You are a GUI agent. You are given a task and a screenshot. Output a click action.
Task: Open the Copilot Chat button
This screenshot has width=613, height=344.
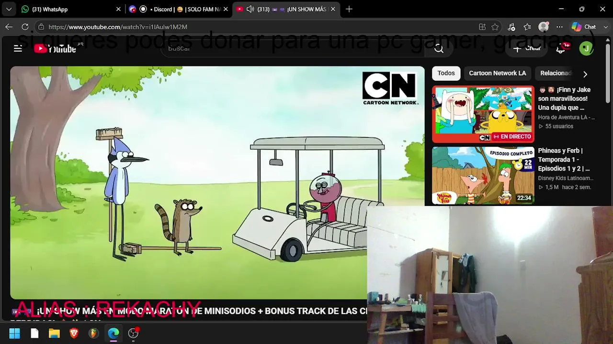584,27
